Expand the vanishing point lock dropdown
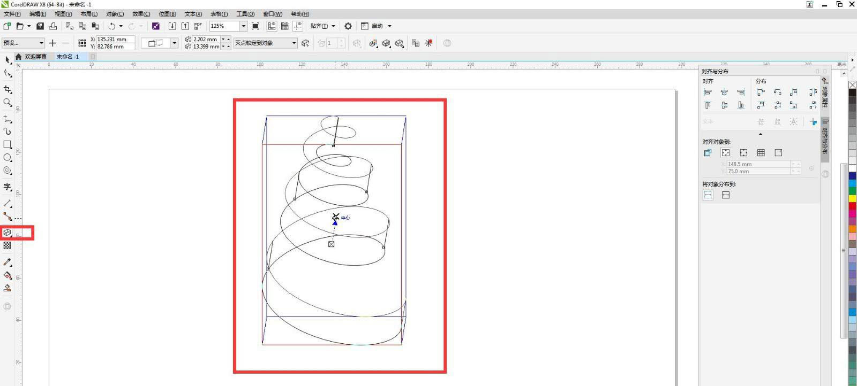Viewport: 857px width, 386px height. click(x=294, y=43)
